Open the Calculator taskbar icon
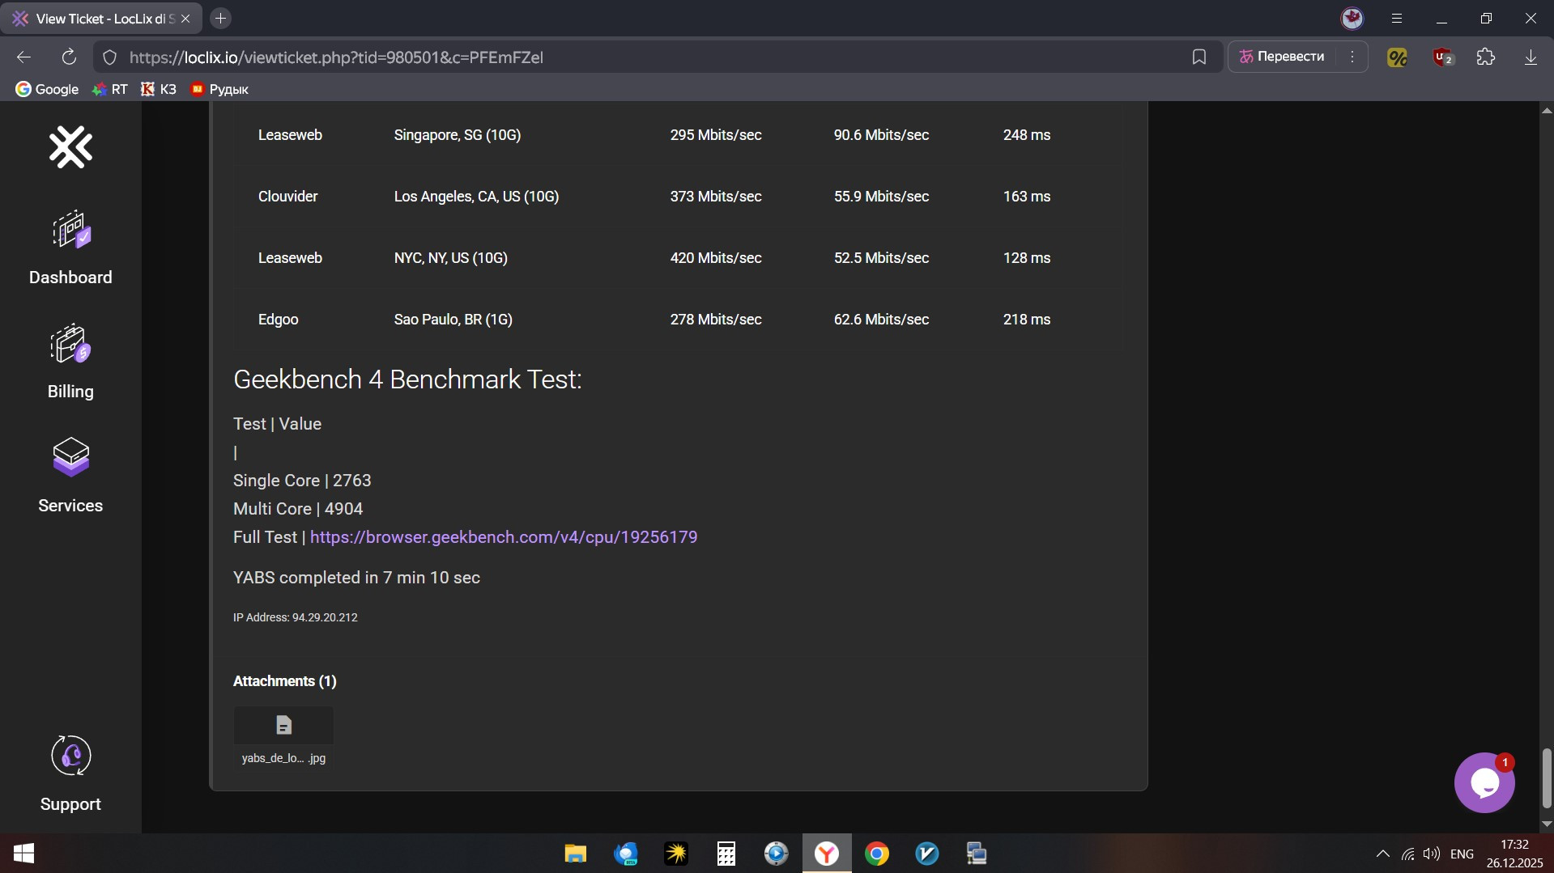The height and width of the screenshot is (873, 1554). click(x=726, y=854)
